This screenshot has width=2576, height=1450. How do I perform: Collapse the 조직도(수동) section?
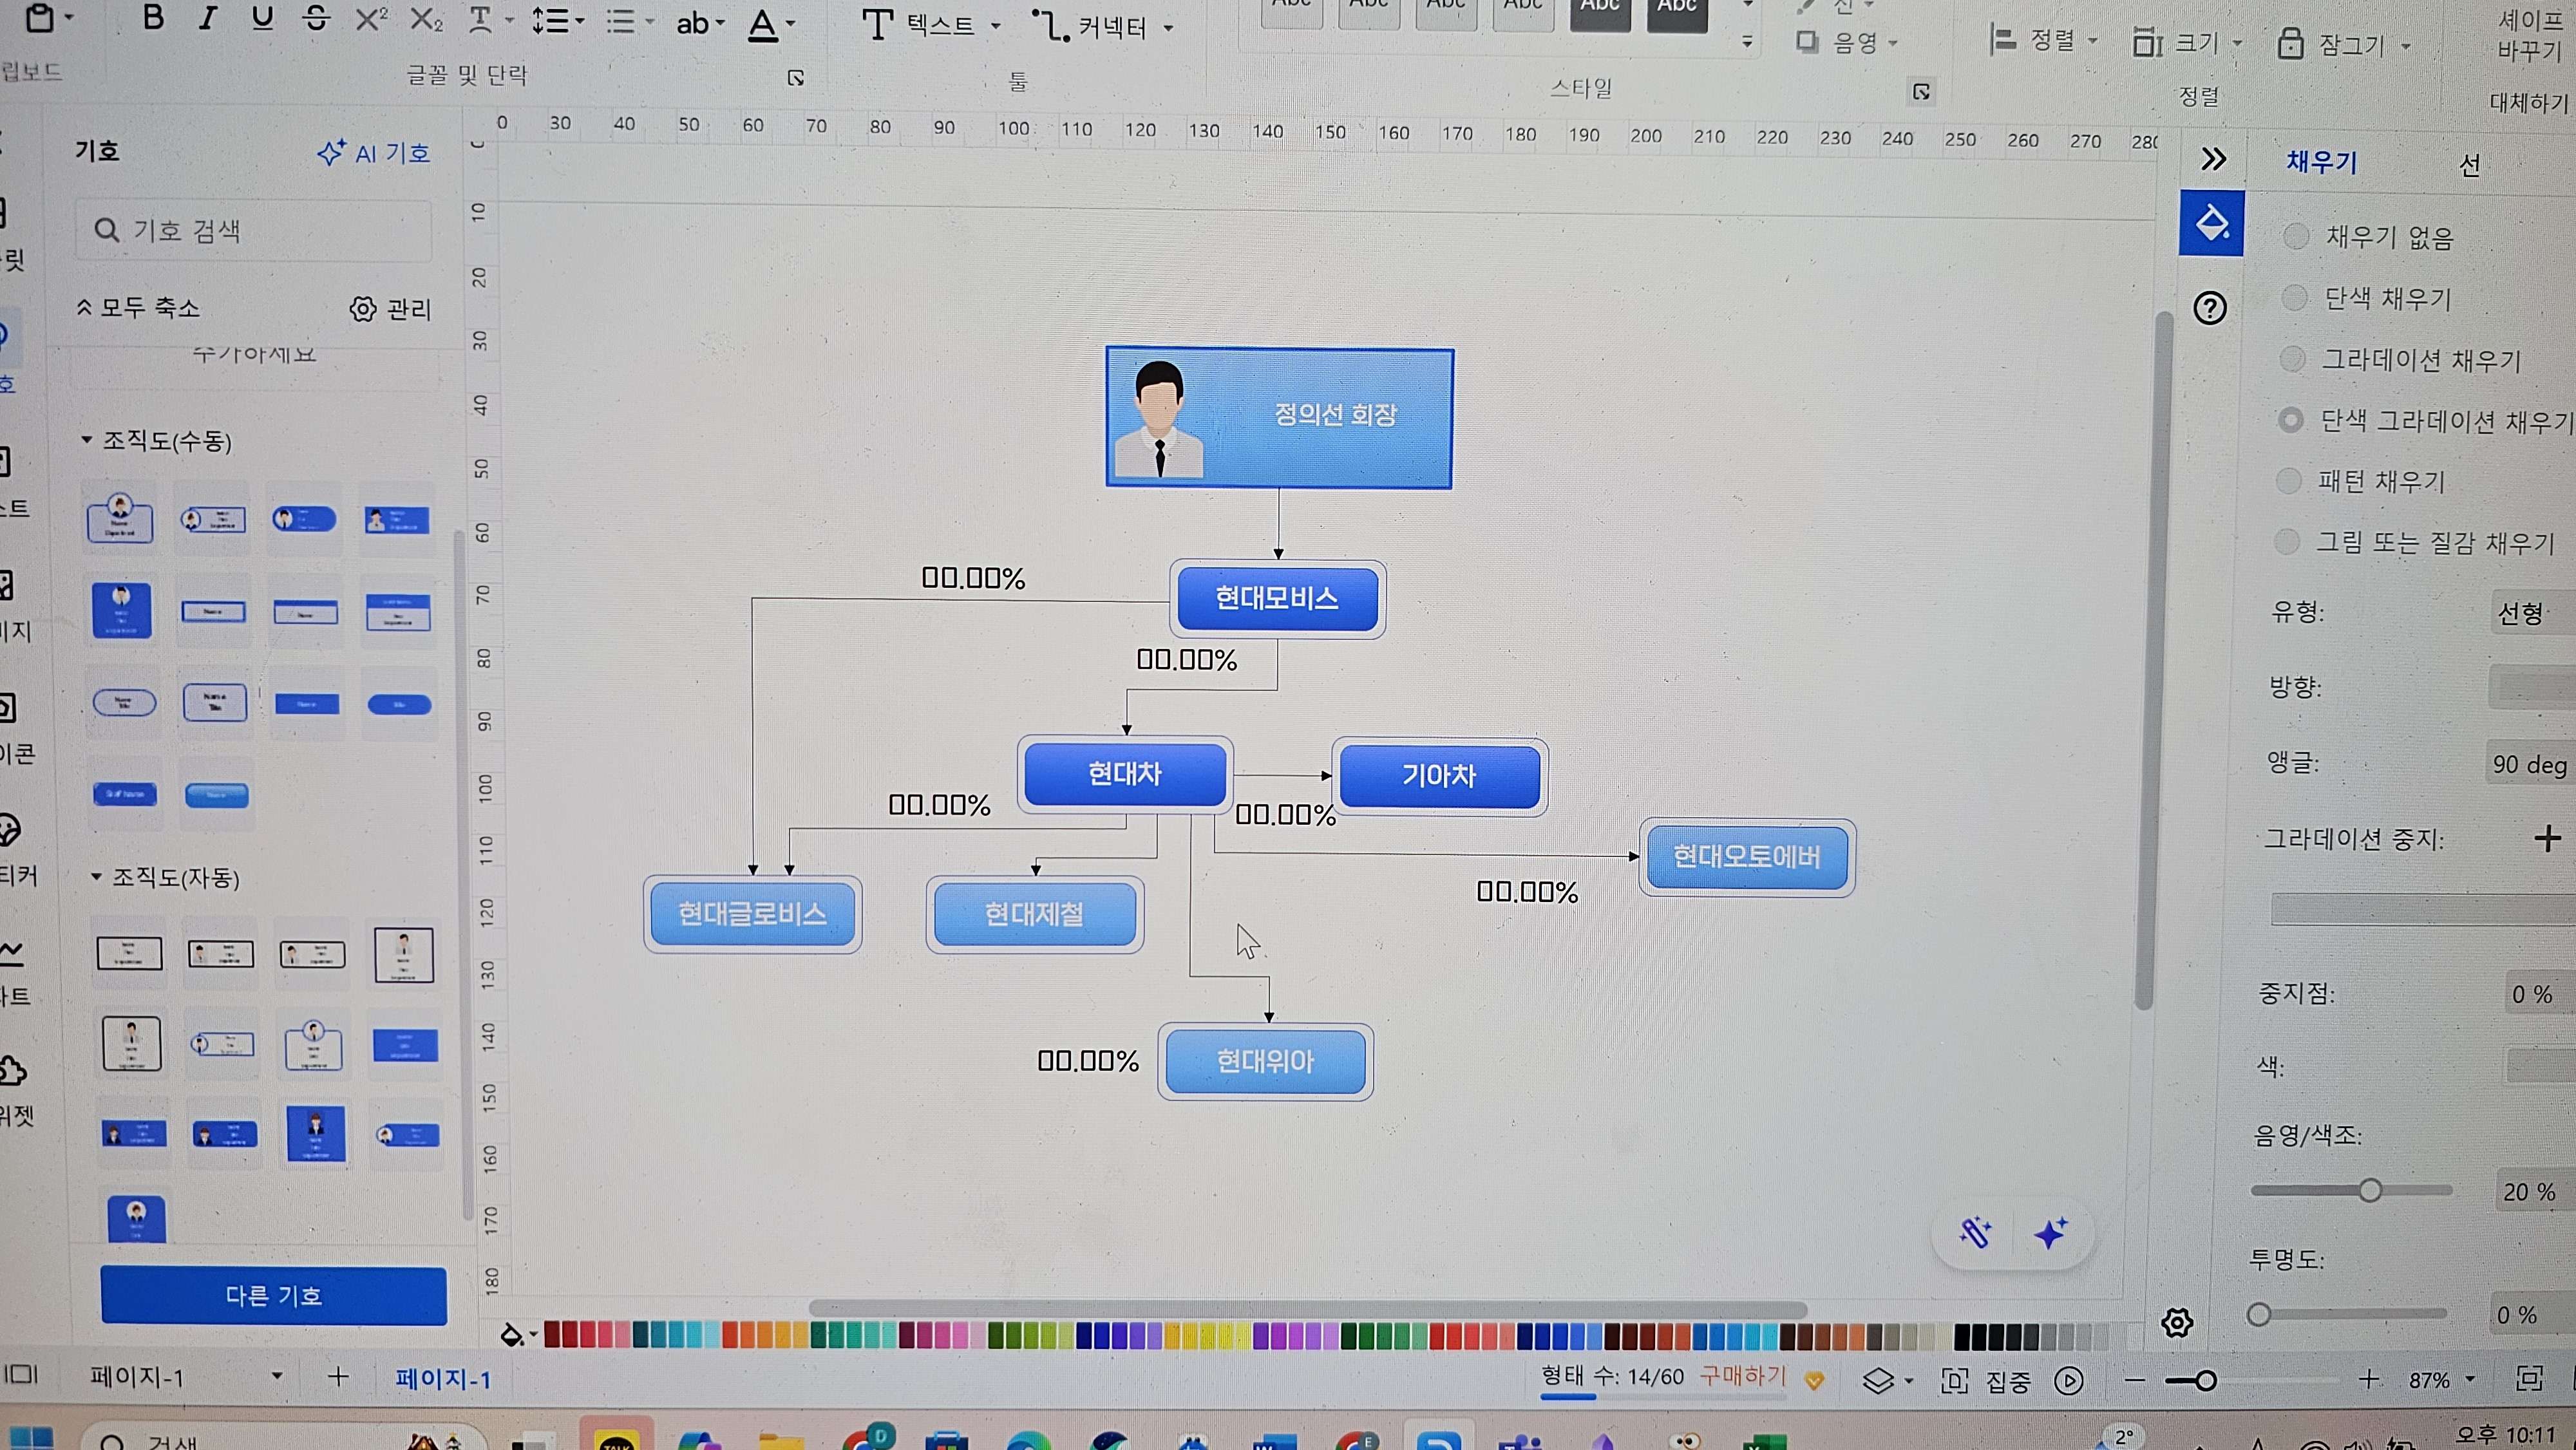[86, 439]
